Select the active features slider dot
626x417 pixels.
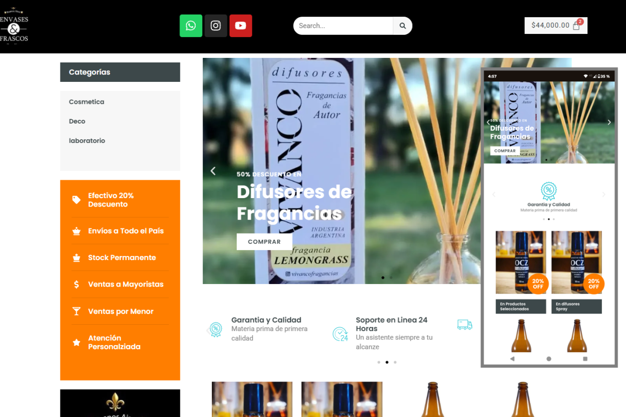[387, 362]
